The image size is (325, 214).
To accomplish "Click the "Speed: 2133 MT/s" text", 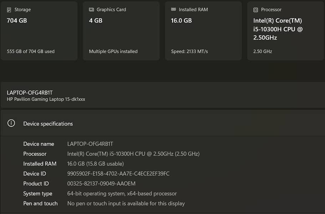I will 189,51.
